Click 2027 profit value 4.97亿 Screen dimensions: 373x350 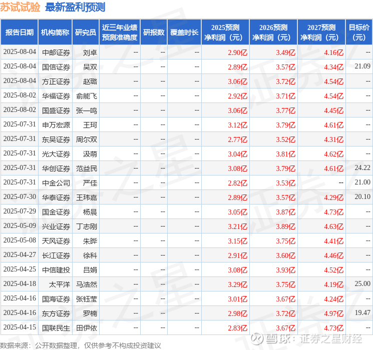334,313
